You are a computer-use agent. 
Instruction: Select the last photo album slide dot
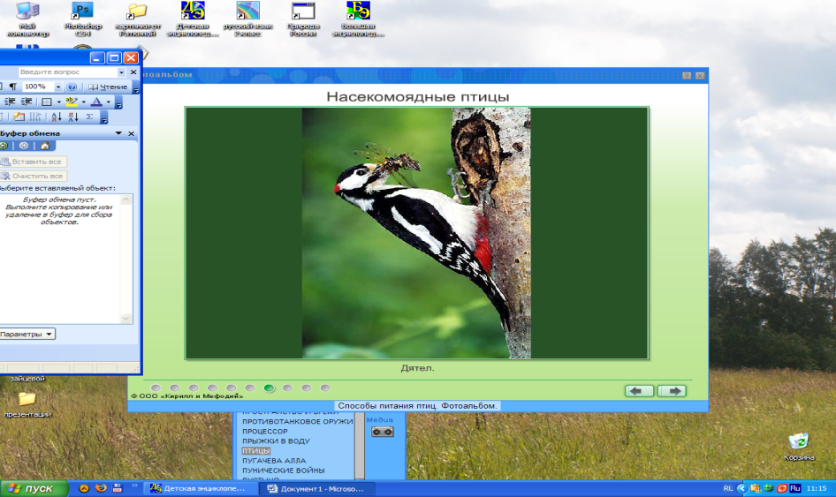(x=325, y=388)
